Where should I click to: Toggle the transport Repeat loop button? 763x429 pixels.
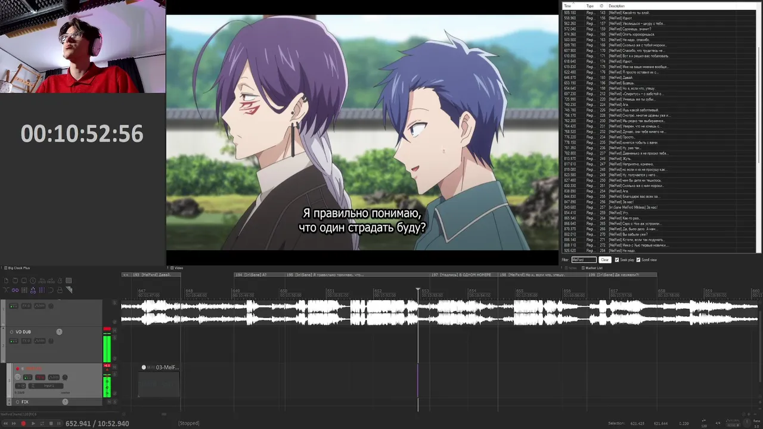(x=42, y=423)
